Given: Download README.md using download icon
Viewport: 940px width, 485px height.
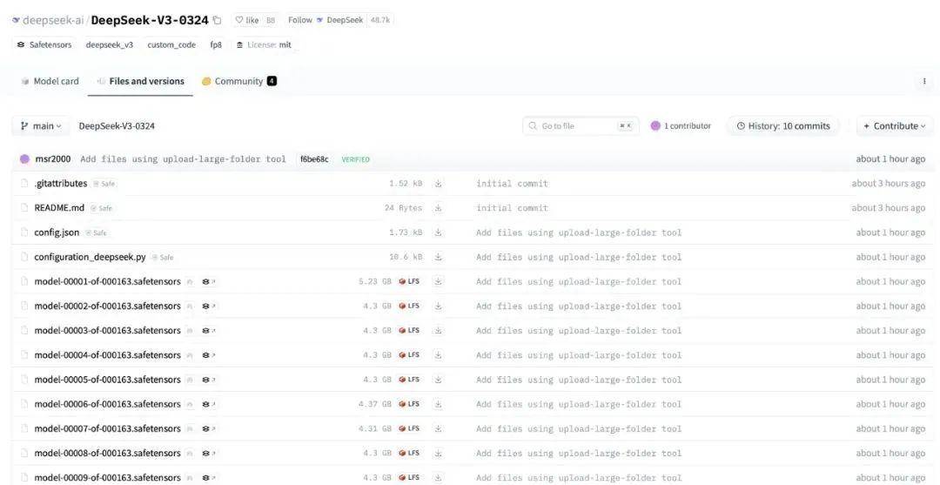Looking at the screenshot, I should point(438,208).
